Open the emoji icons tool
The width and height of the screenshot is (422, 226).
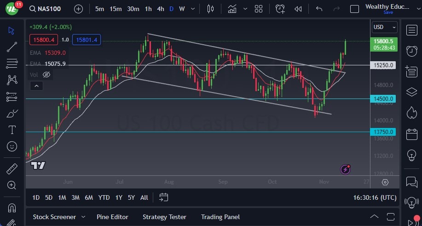[12, 146]
